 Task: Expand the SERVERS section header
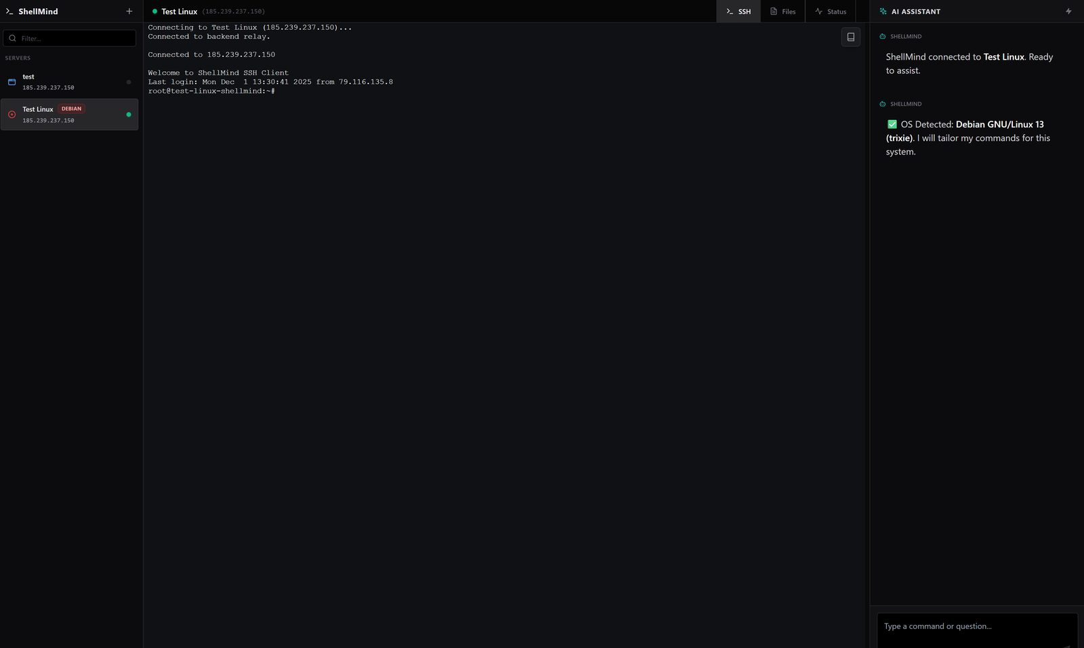click(x=18, y=58)
